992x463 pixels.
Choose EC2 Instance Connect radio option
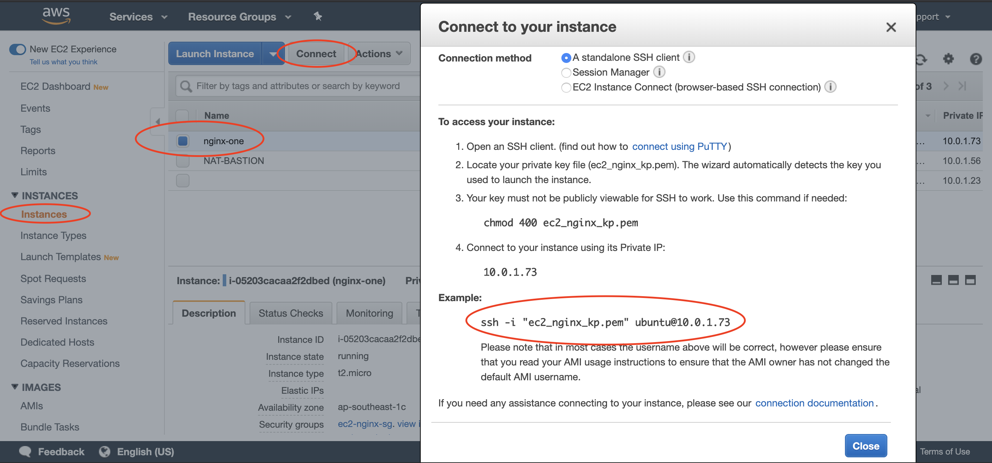pos(566,87)
